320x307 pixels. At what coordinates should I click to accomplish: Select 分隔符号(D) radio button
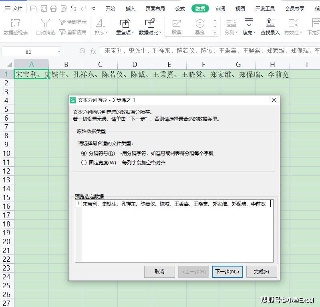tap(84, 153)
